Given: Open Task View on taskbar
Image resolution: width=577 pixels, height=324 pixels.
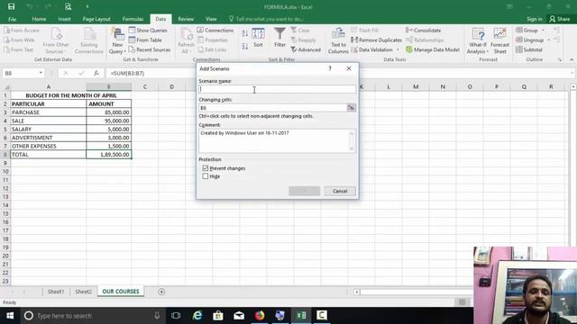Looking at the screenshot, I should coord(176,316).
